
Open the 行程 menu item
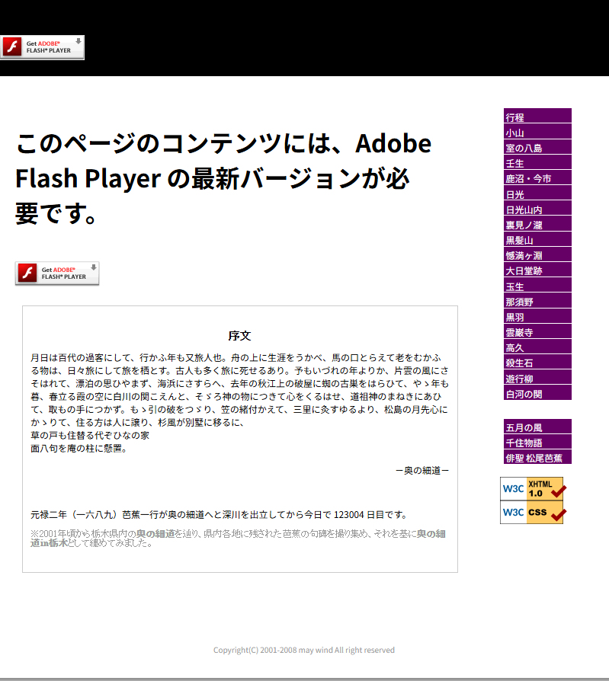(x=537, y=117)
